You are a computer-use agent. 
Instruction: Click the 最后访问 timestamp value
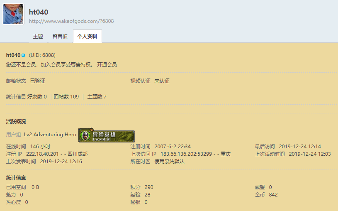point(300,147)
